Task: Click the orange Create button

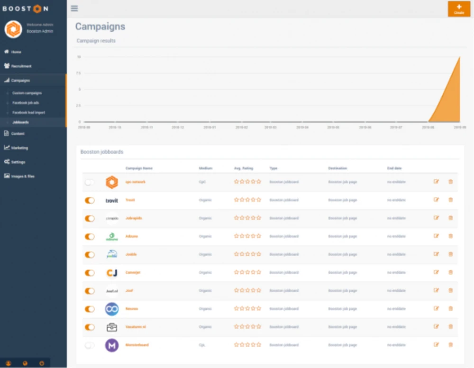Action: pyautogui.click(x=459, y=9)
